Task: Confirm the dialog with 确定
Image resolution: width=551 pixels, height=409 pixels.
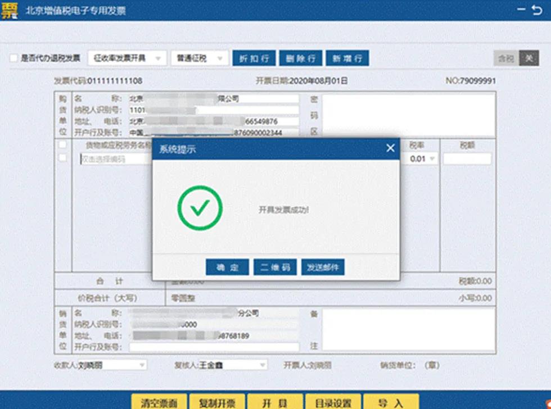Action: (x=226, y=267)
